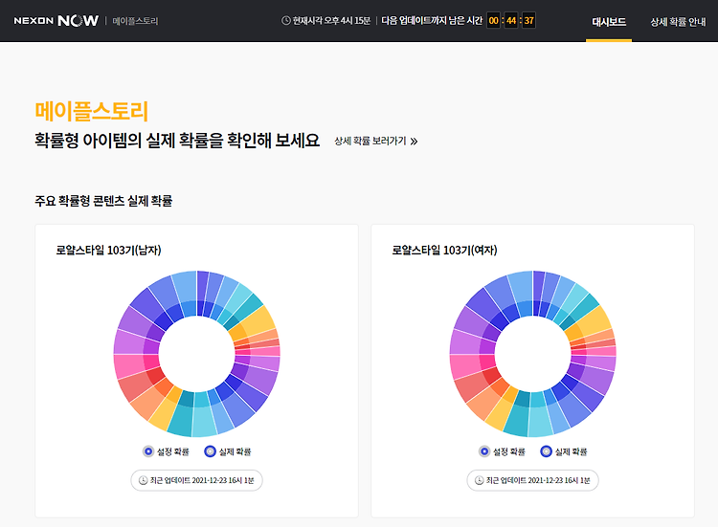Select 설정 확률 radio in the 남자 chart
Viewport: 718px width, 527px height.
148,451
